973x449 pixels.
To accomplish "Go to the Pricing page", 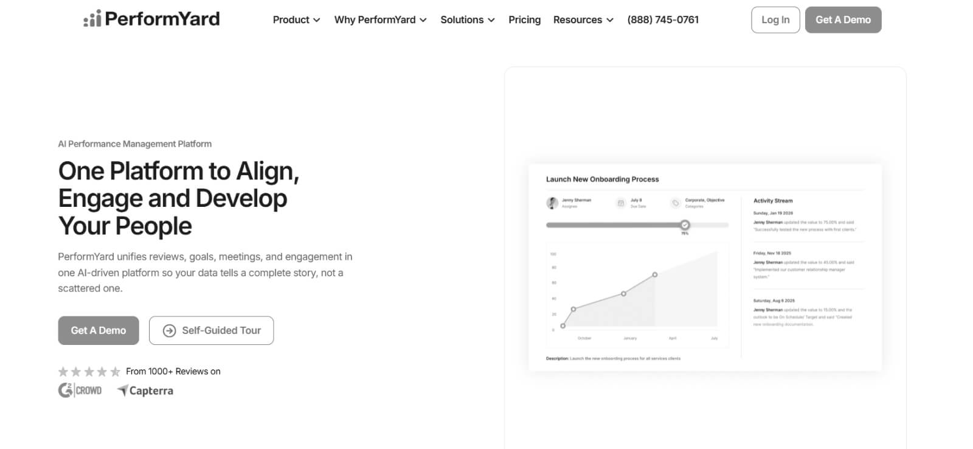I will click(524, 20).
